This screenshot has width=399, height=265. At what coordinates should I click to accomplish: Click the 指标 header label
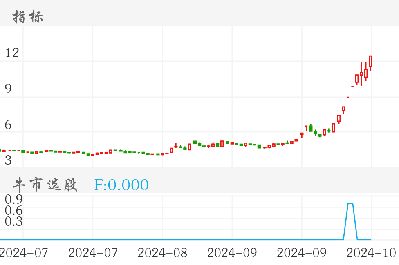(x=28, y=17)
